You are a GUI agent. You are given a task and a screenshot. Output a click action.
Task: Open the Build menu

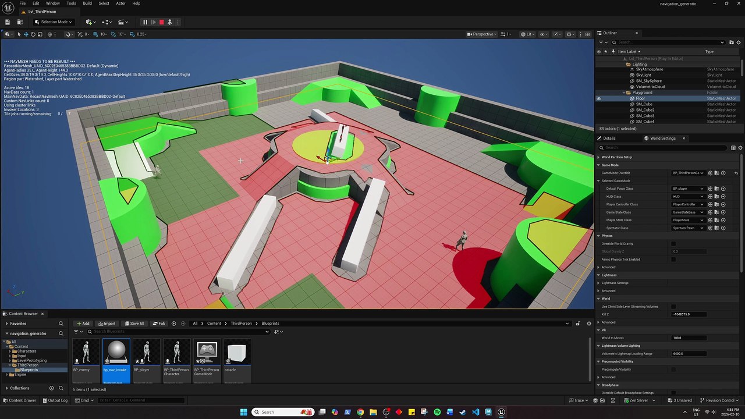click(x=87, y=3)
